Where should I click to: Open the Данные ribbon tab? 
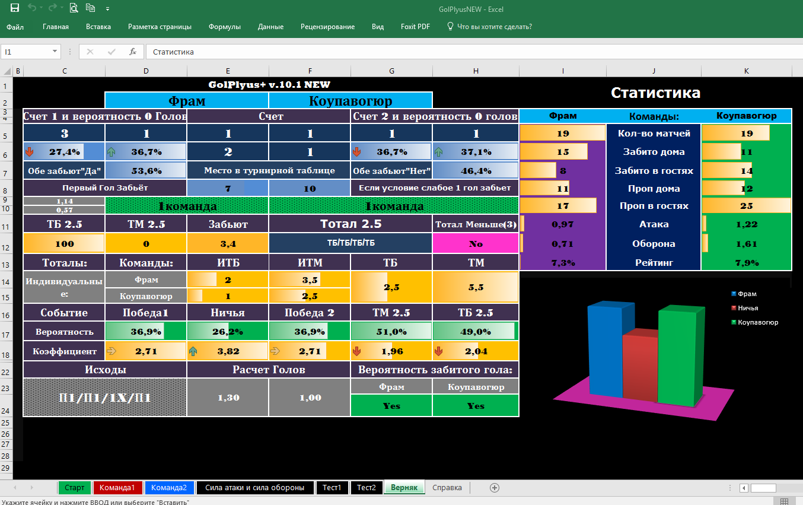click(x=270, y=27)
